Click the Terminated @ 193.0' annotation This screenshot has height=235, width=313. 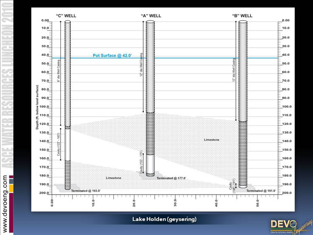point(86,190)
